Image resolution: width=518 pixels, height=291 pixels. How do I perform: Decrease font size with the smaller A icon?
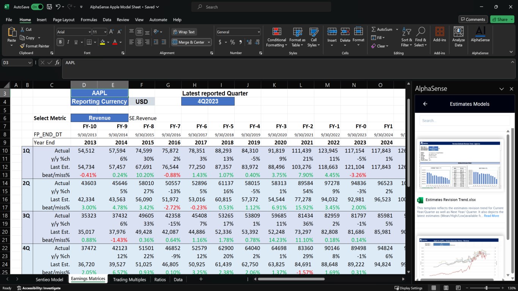coord(119,32)
